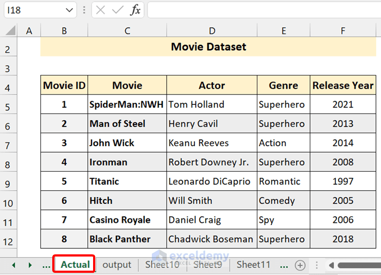This screenshot has height=275, width=381.
Task: Click the Actor header cell
Action: [x=212, y=85]
